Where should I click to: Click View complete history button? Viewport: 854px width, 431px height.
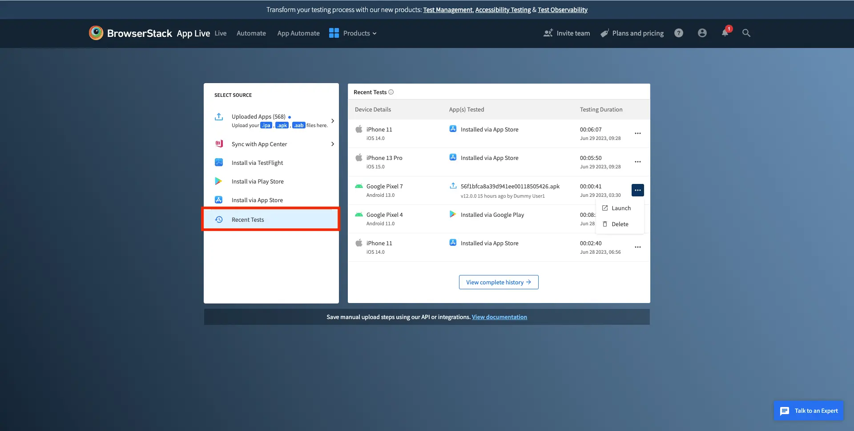498,282
